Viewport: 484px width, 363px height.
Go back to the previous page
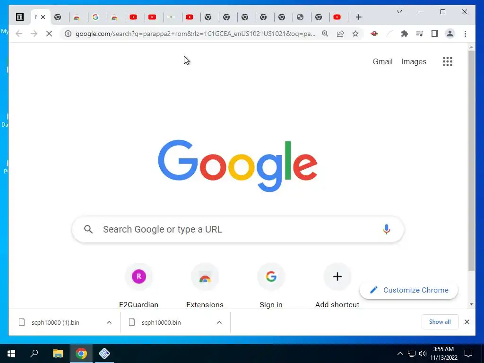[19, 34]
